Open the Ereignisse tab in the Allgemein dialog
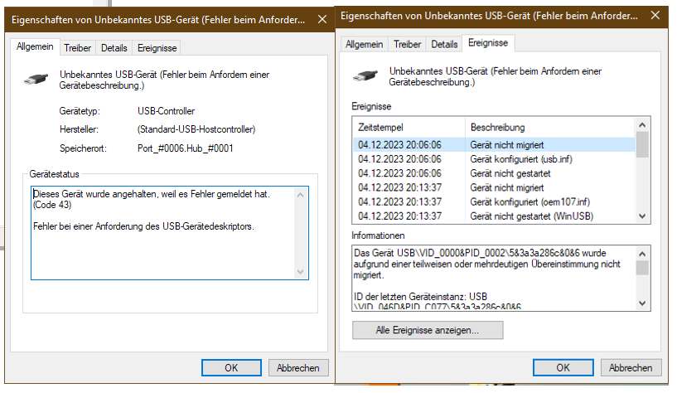The height and width of the screenshot is (393, 677). pos(156,48)
